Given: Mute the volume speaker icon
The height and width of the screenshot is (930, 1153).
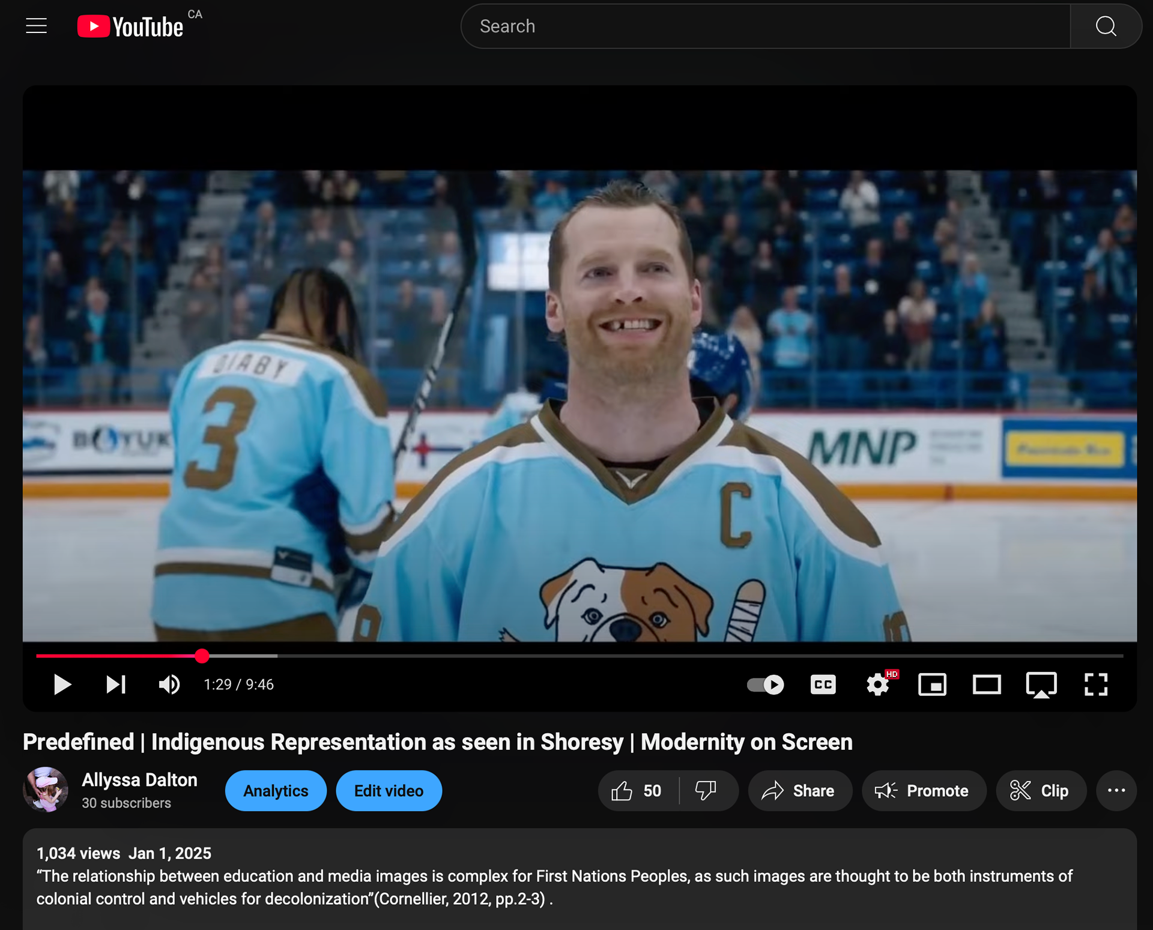Looking at the screenshot, I should point(169,684).
